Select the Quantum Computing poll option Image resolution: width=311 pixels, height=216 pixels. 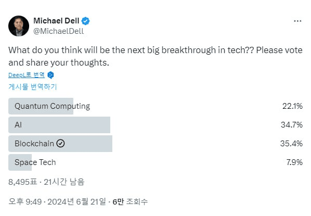[x=155, y=106]
